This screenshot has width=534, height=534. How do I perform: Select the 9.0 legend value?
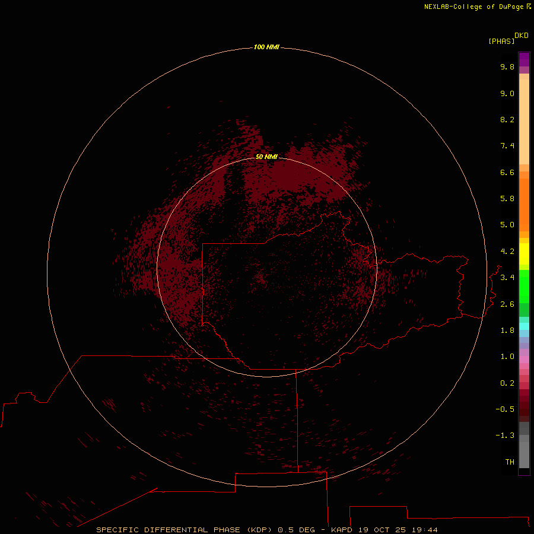[x=507, y=93]
